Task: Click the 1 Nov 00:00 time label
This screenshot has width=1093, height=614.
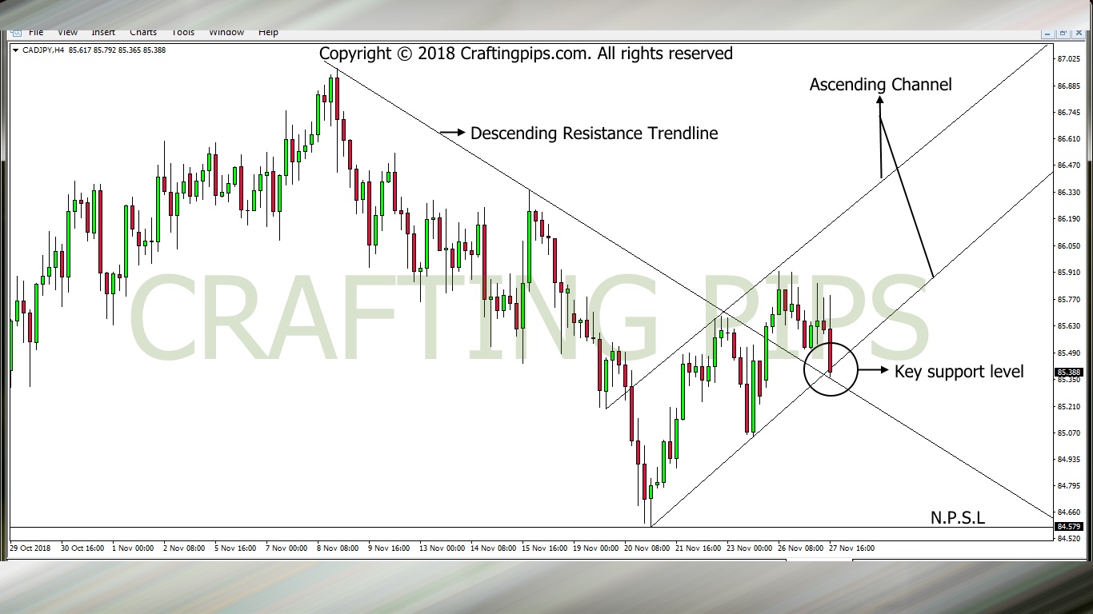Action: [133, 548]
